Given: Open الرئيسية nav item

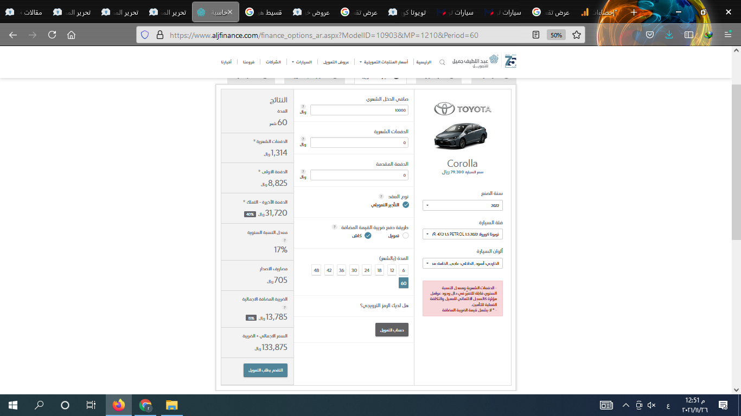Looking at the screenshot, I should point(424,62).
